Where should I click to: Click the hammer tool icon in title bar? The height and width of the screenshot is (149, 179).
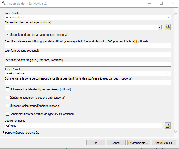click(x=3, y=4)
